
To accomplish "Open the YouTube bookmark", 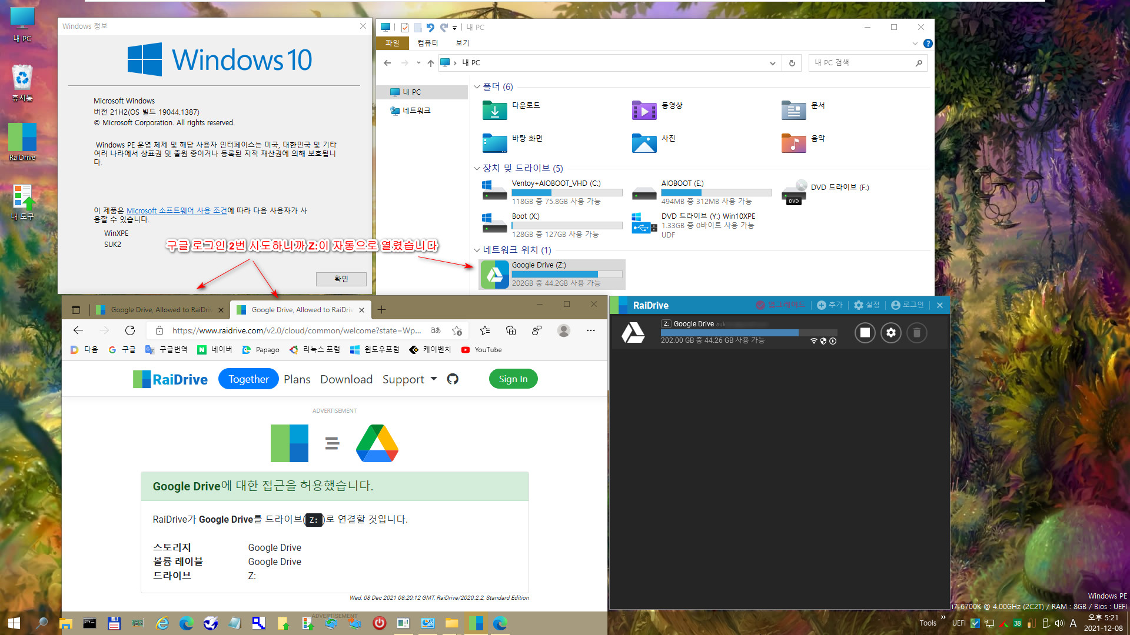I will click(x=481, y=350).
